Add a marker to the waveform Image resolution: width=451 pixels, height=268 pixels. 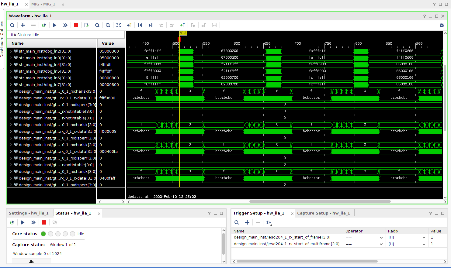click(x=182, y=25)
